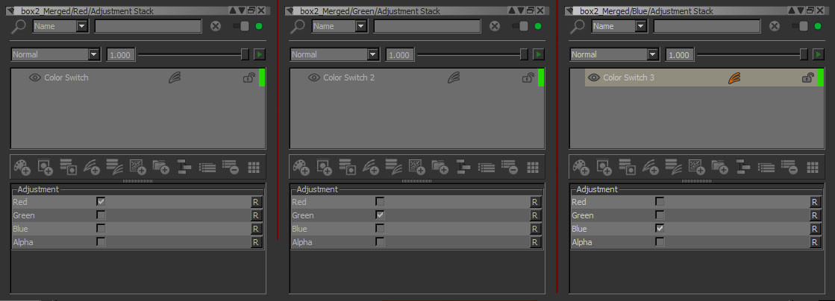Viewport: 835px width, 301px height.
Task: Click hierarchy flatten icon in Red stack
Action: pos(184,168)
